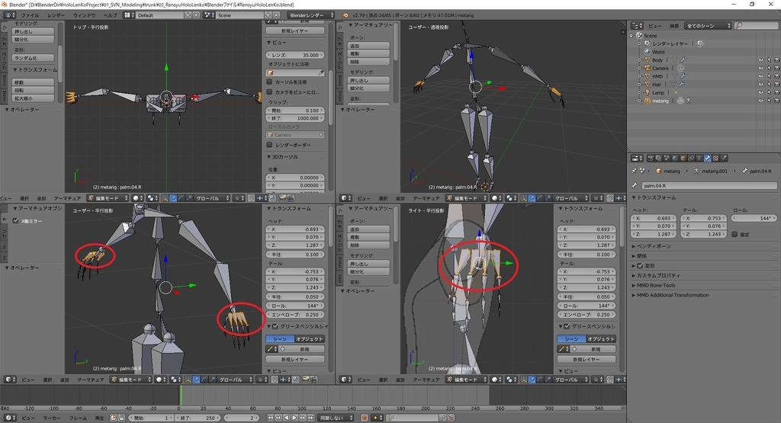Enable the X軸ミラー checkbox
This screenshot has height=423, width=781.
point(16,221)
